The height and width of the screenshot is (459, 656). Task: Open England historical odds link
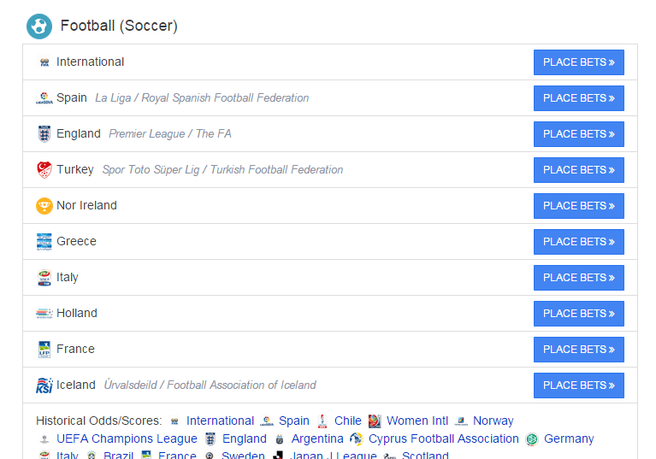point(245,438)
